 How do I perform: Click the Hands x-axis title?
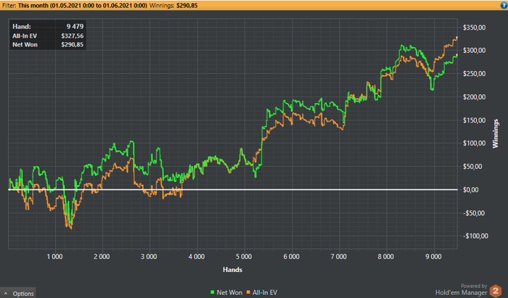click(x=232, y=270)
